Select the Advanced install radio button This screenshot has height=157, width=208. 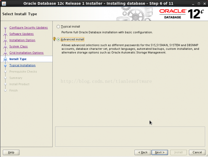pyautogui.click(x=58, y=39)
